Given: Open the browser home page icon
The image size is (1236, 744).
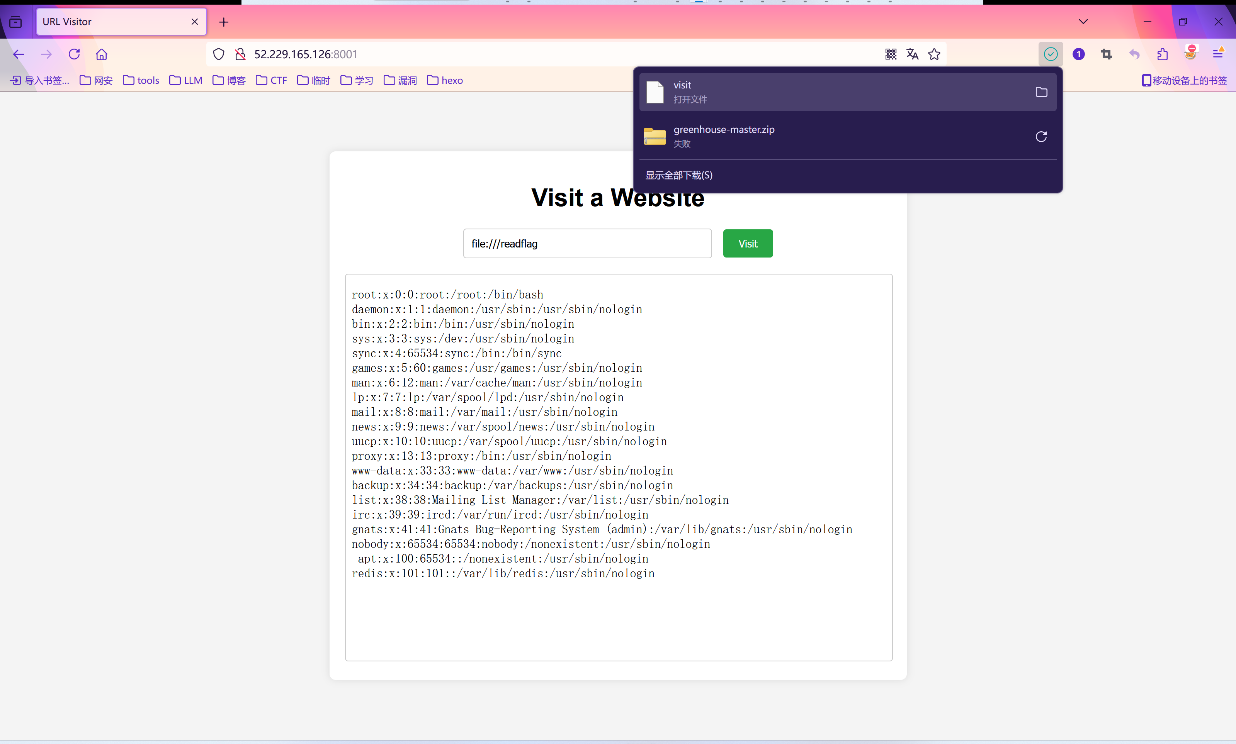Looking at the screenshot, I should 102,54.
